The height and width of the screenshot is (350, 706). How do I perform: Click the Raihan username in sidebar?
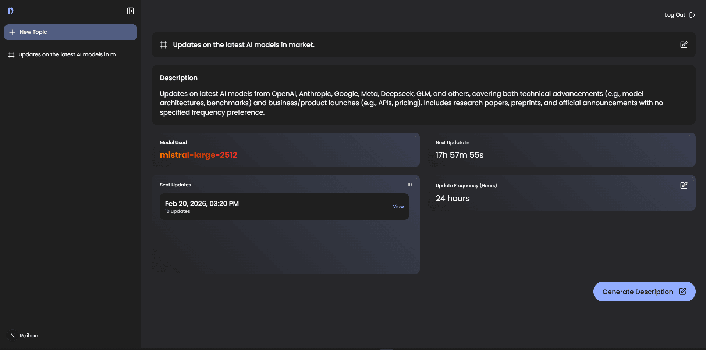[x=29, y=336]
